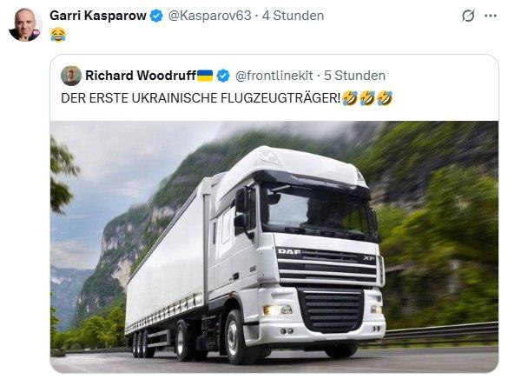
Task: Open the @Kasparov63 handle
Action: click(x=210, y=16)
